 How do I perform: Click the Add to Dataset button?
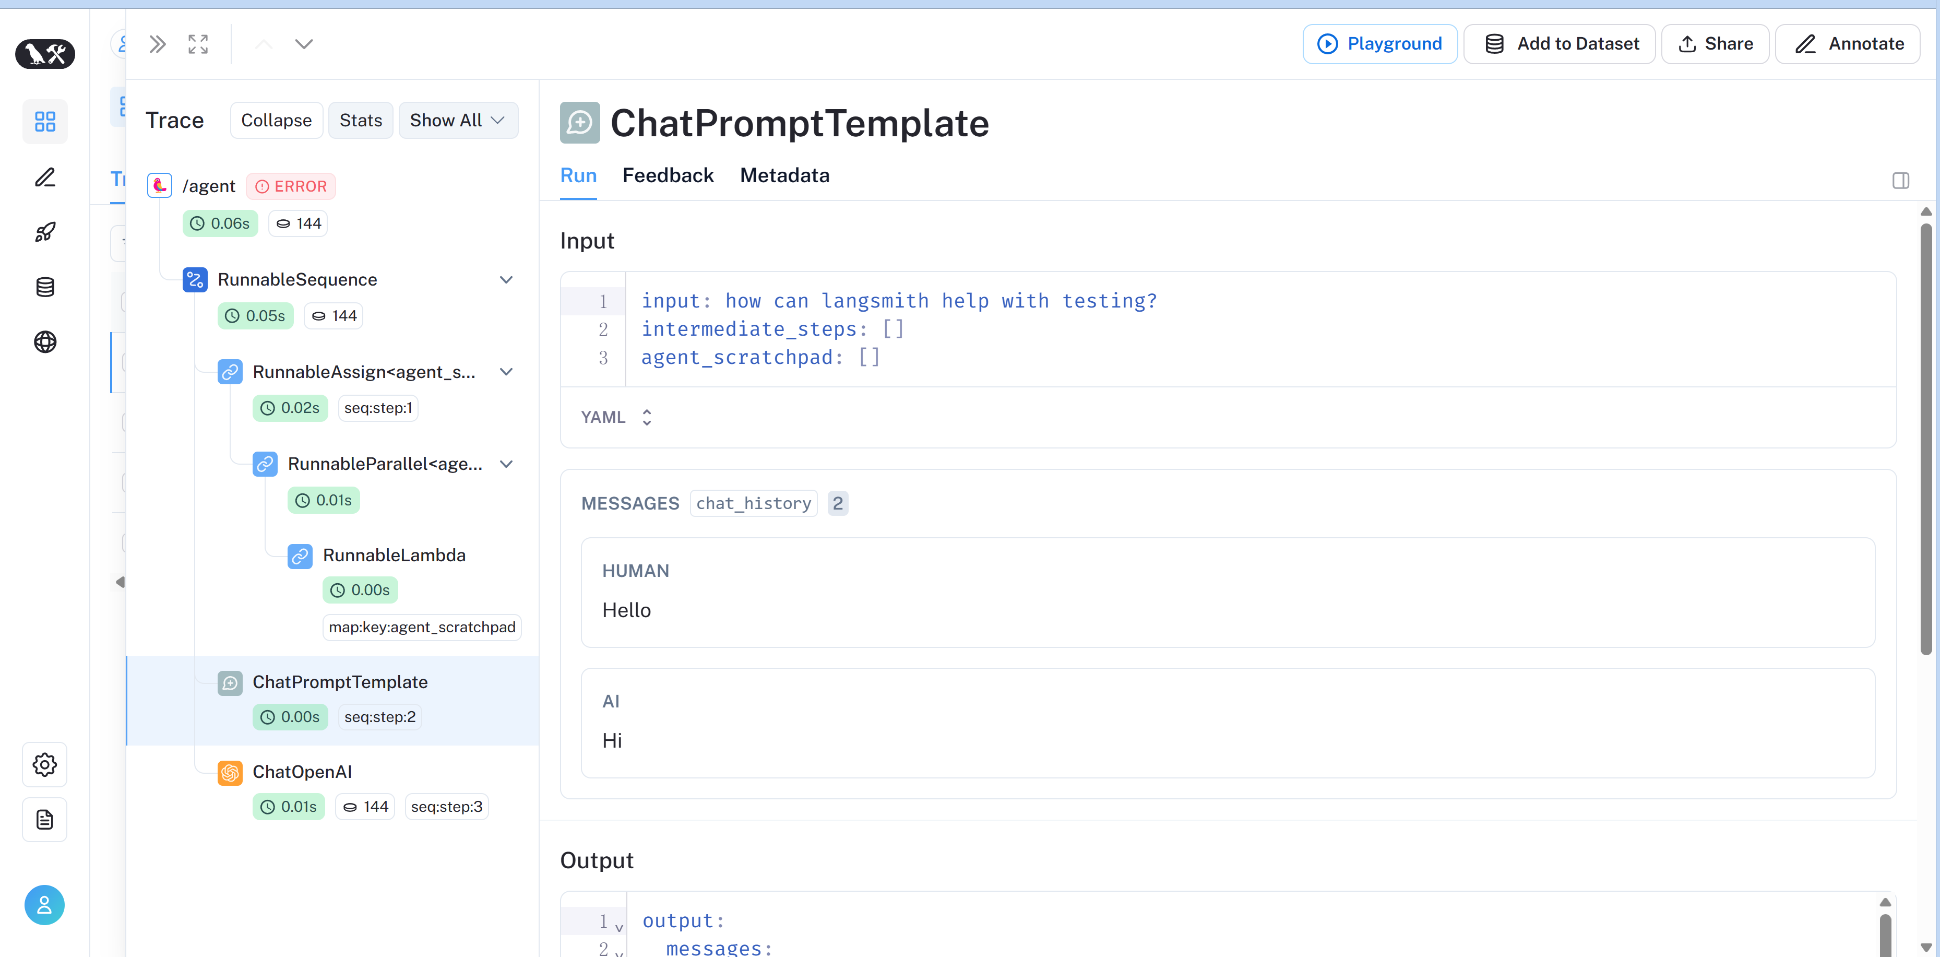pyautogui.click(x=1559, y=43)
